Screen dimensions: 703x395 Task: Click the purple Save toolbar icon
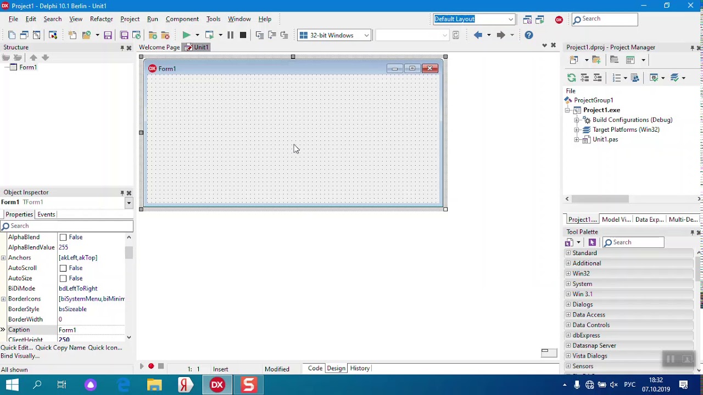[x=108, y=35]
